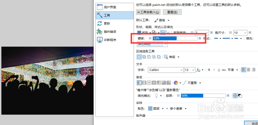
Task: Select the 工具 settings page
Action: [115, 15]
